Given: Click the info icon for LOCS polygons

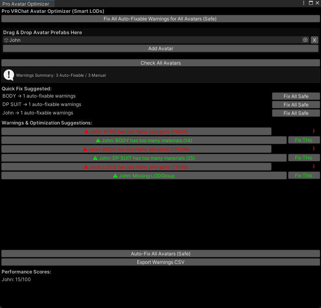Looking at the screenshot, I should click(x=314, y=166).
